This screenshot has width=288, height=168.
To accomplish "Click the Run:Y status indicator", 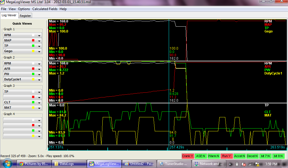I will (x=226, y=156).
